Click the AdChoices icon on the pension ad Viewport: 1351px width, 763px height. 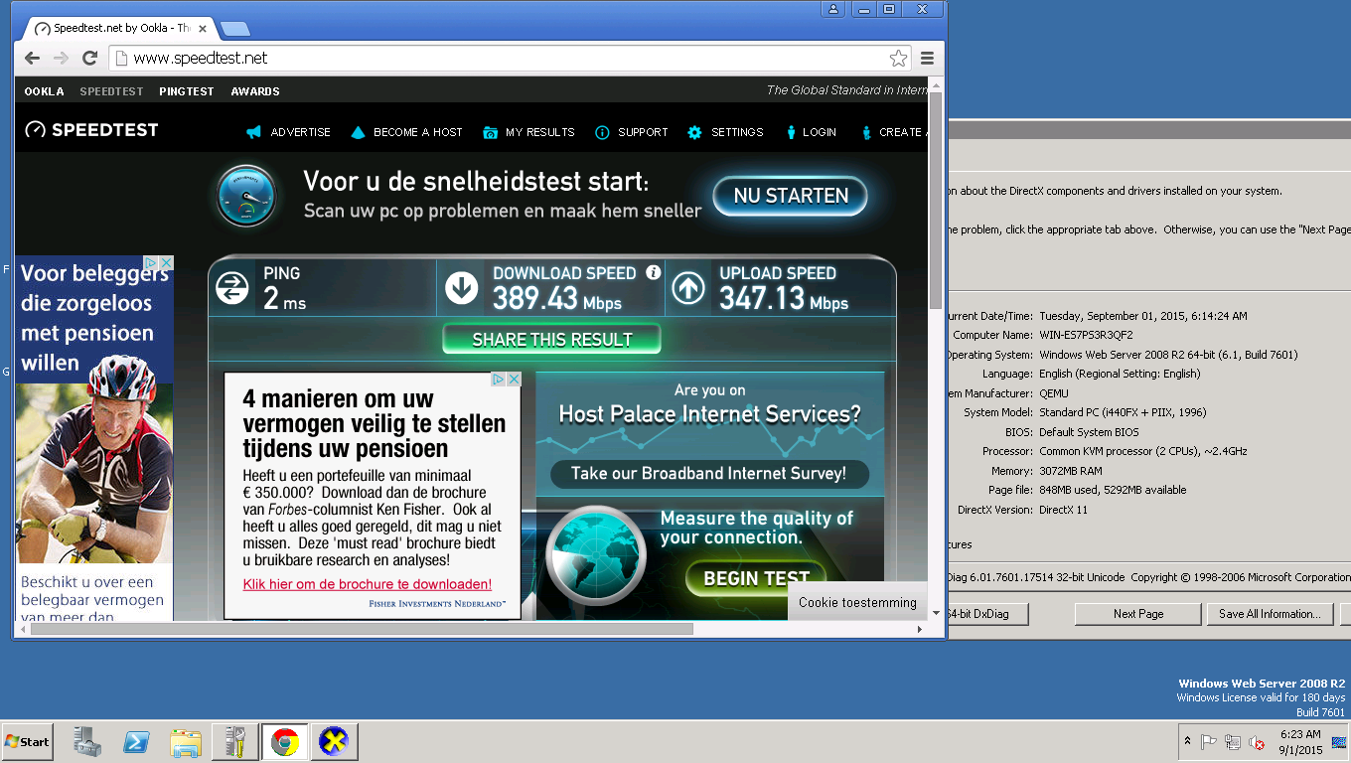(499, 380)
